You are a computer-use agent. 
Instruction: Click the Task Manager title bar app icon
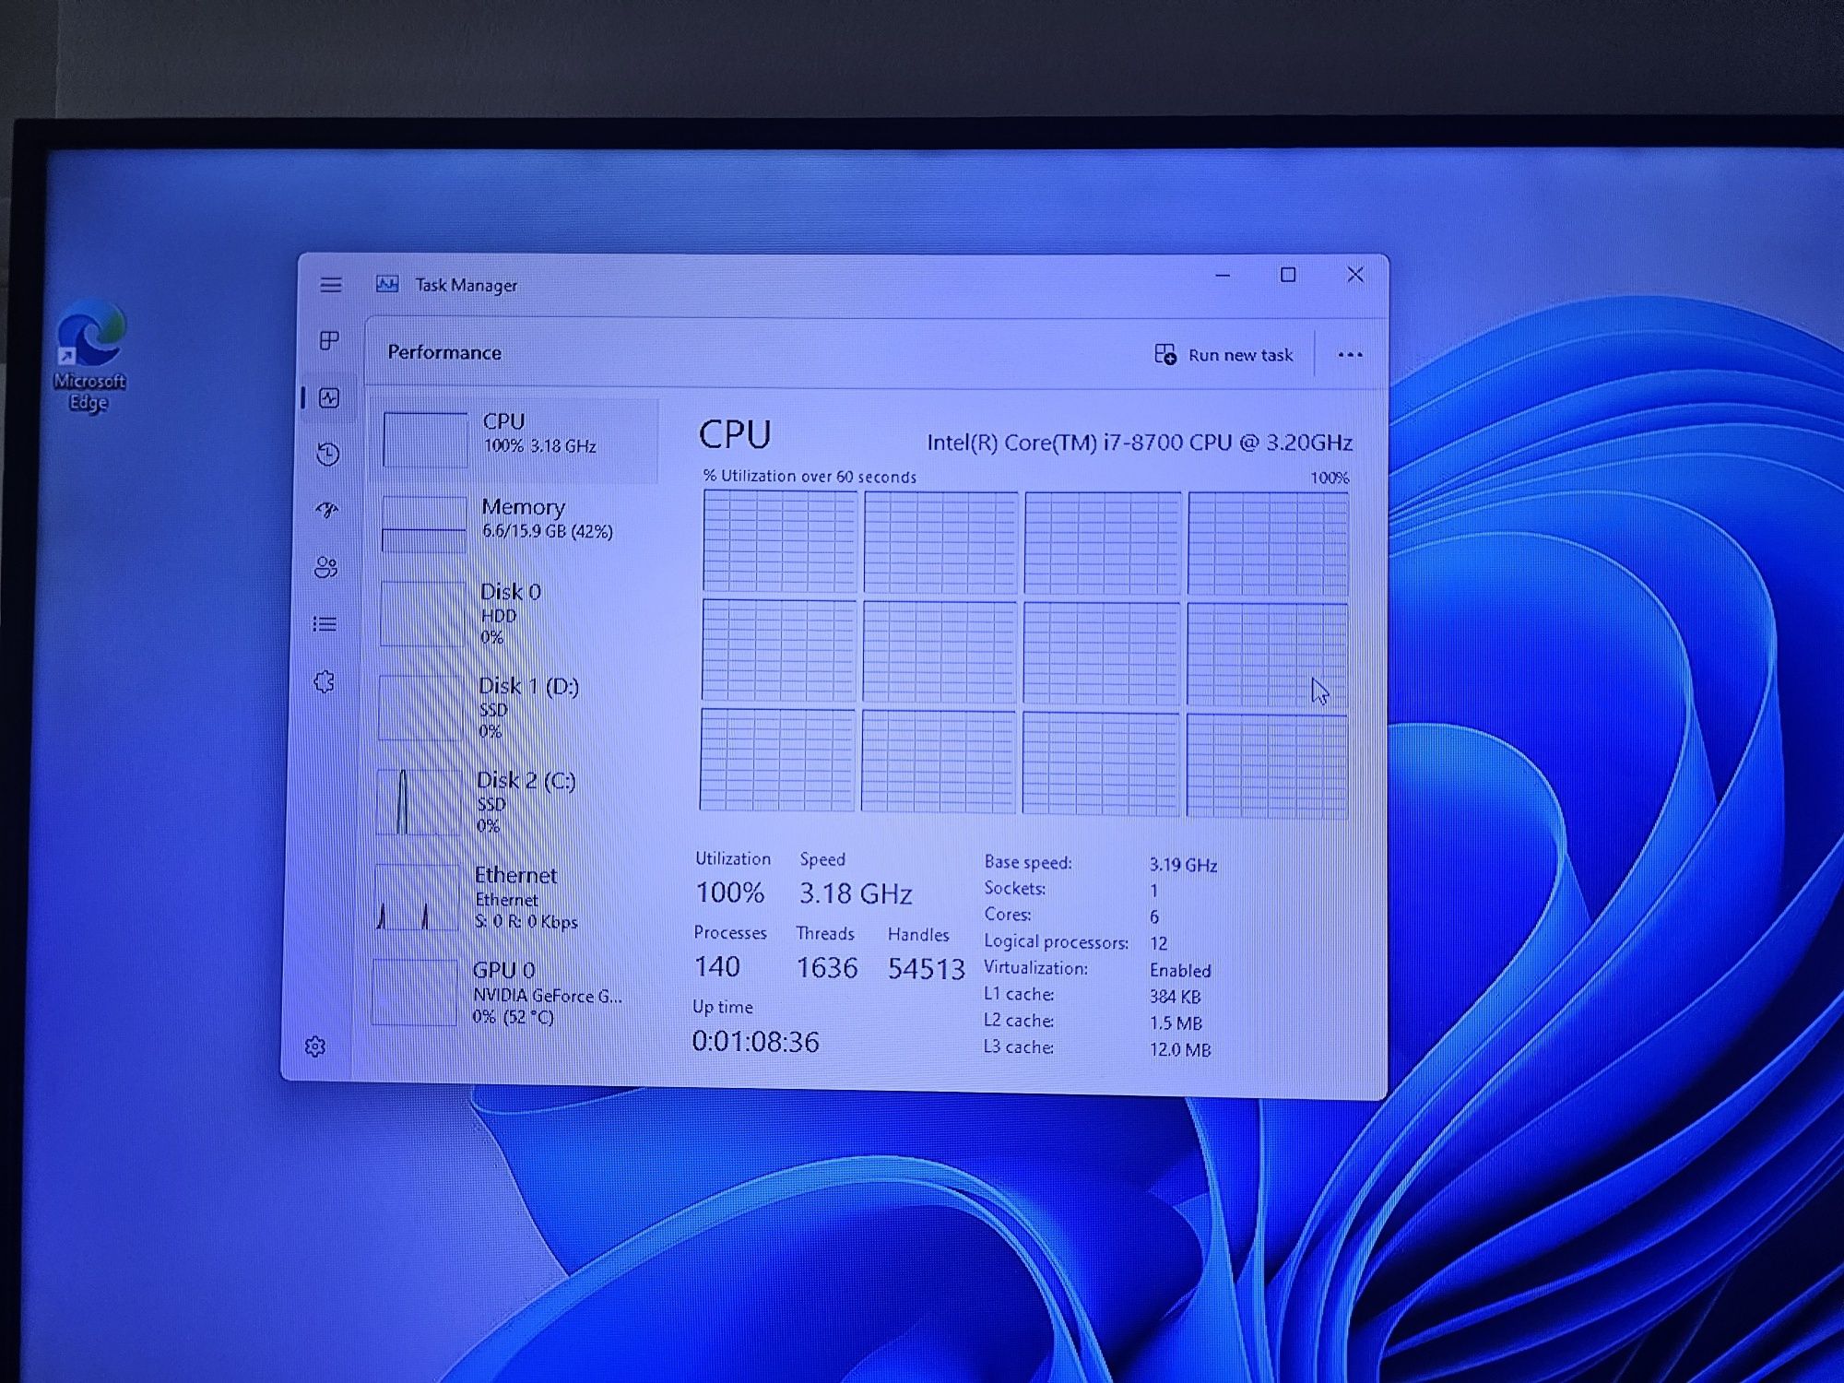[387, 284]
